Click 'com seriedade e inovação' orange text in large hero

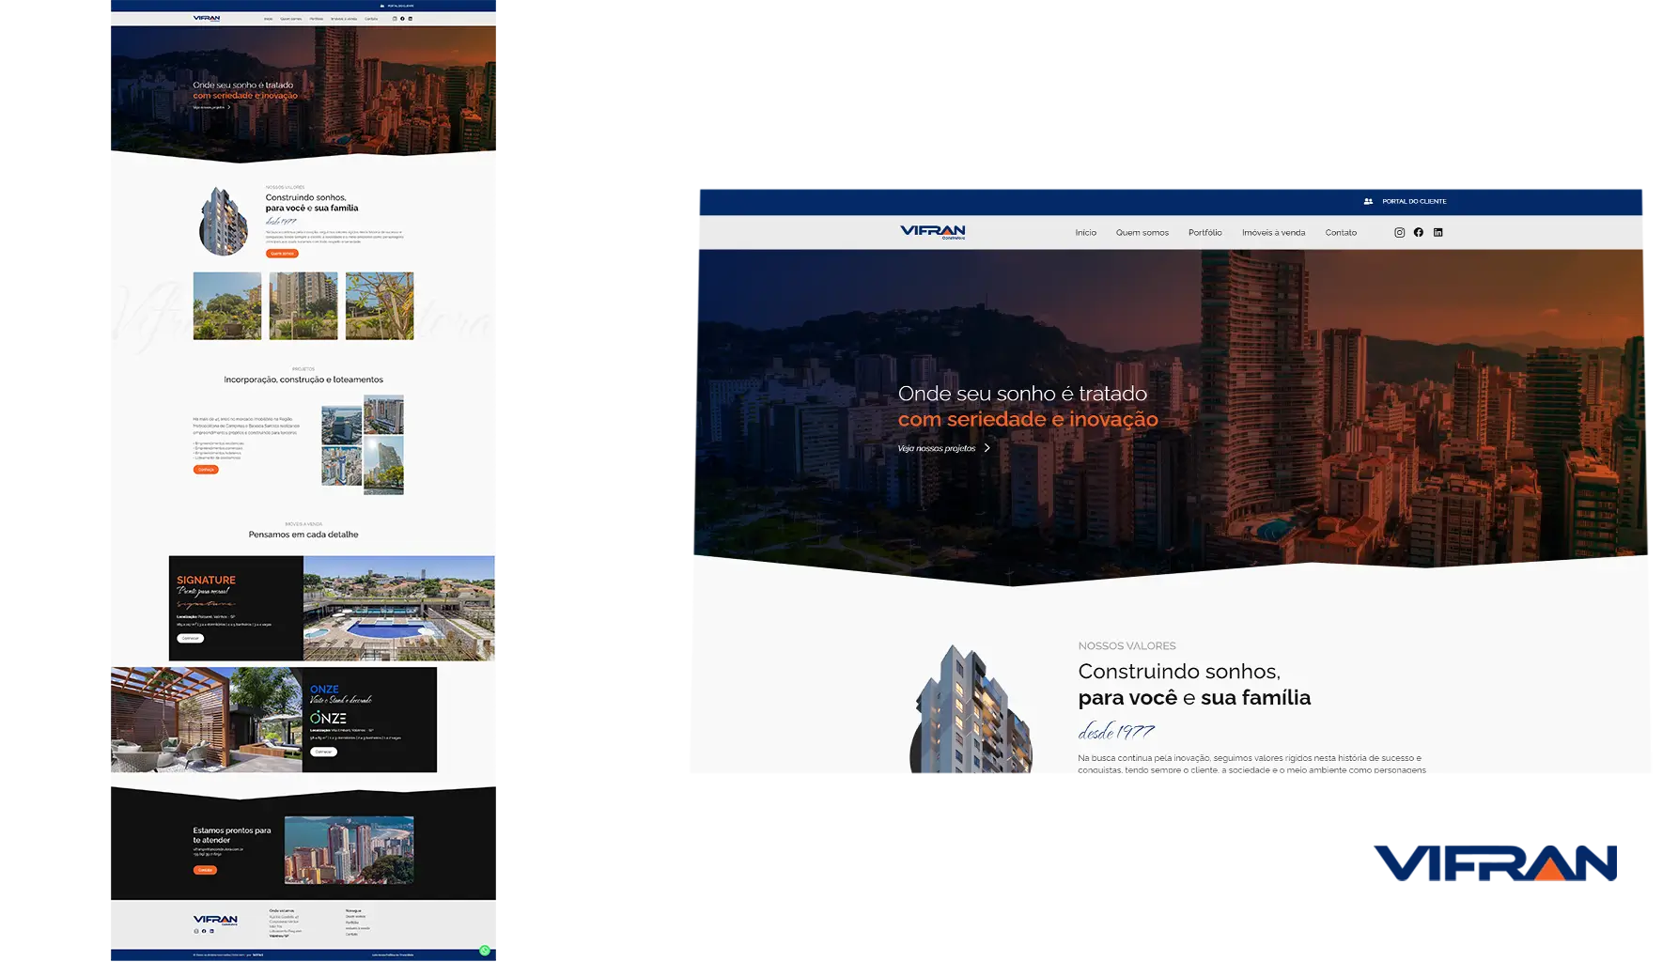tap(1028, 420)
